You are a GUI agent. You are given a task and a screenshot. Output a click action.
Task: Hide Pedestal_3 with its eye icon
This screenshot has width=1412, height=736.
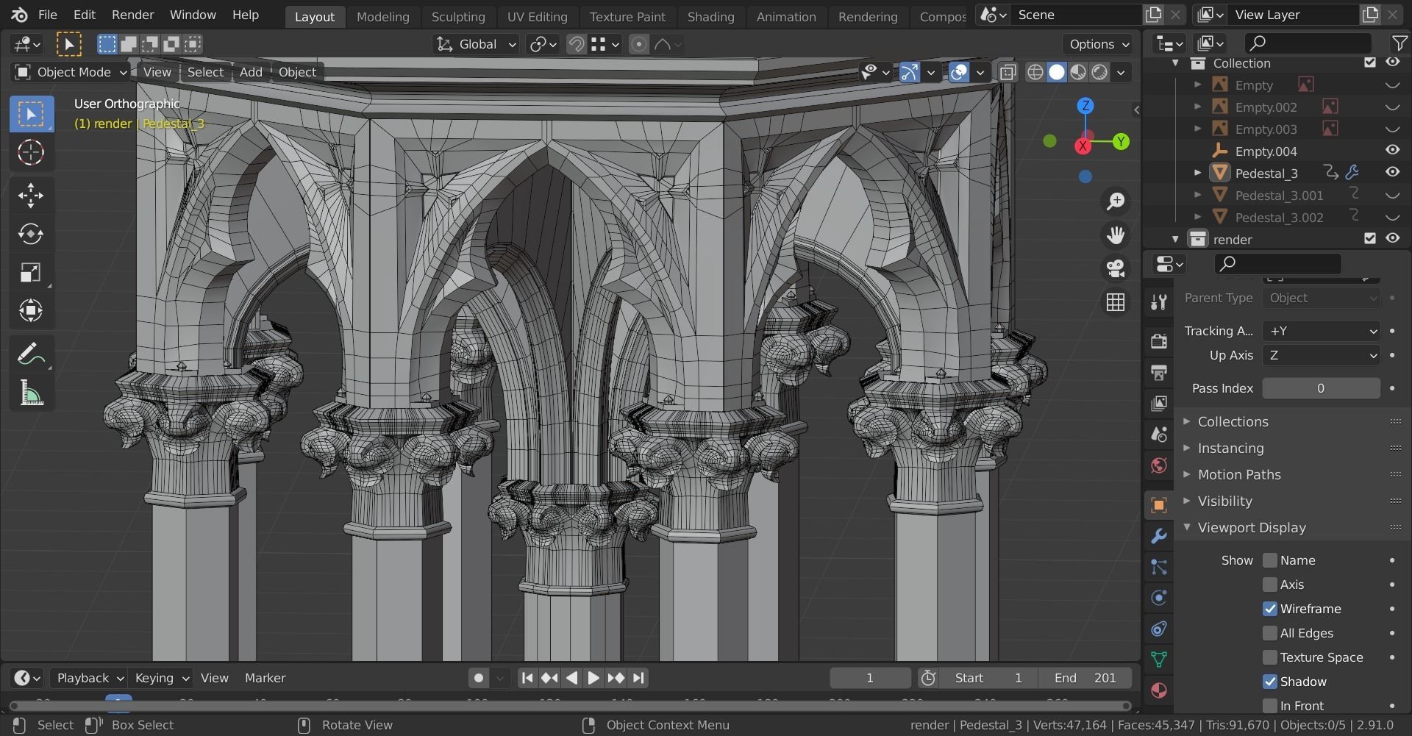[x=1392, y=172]
